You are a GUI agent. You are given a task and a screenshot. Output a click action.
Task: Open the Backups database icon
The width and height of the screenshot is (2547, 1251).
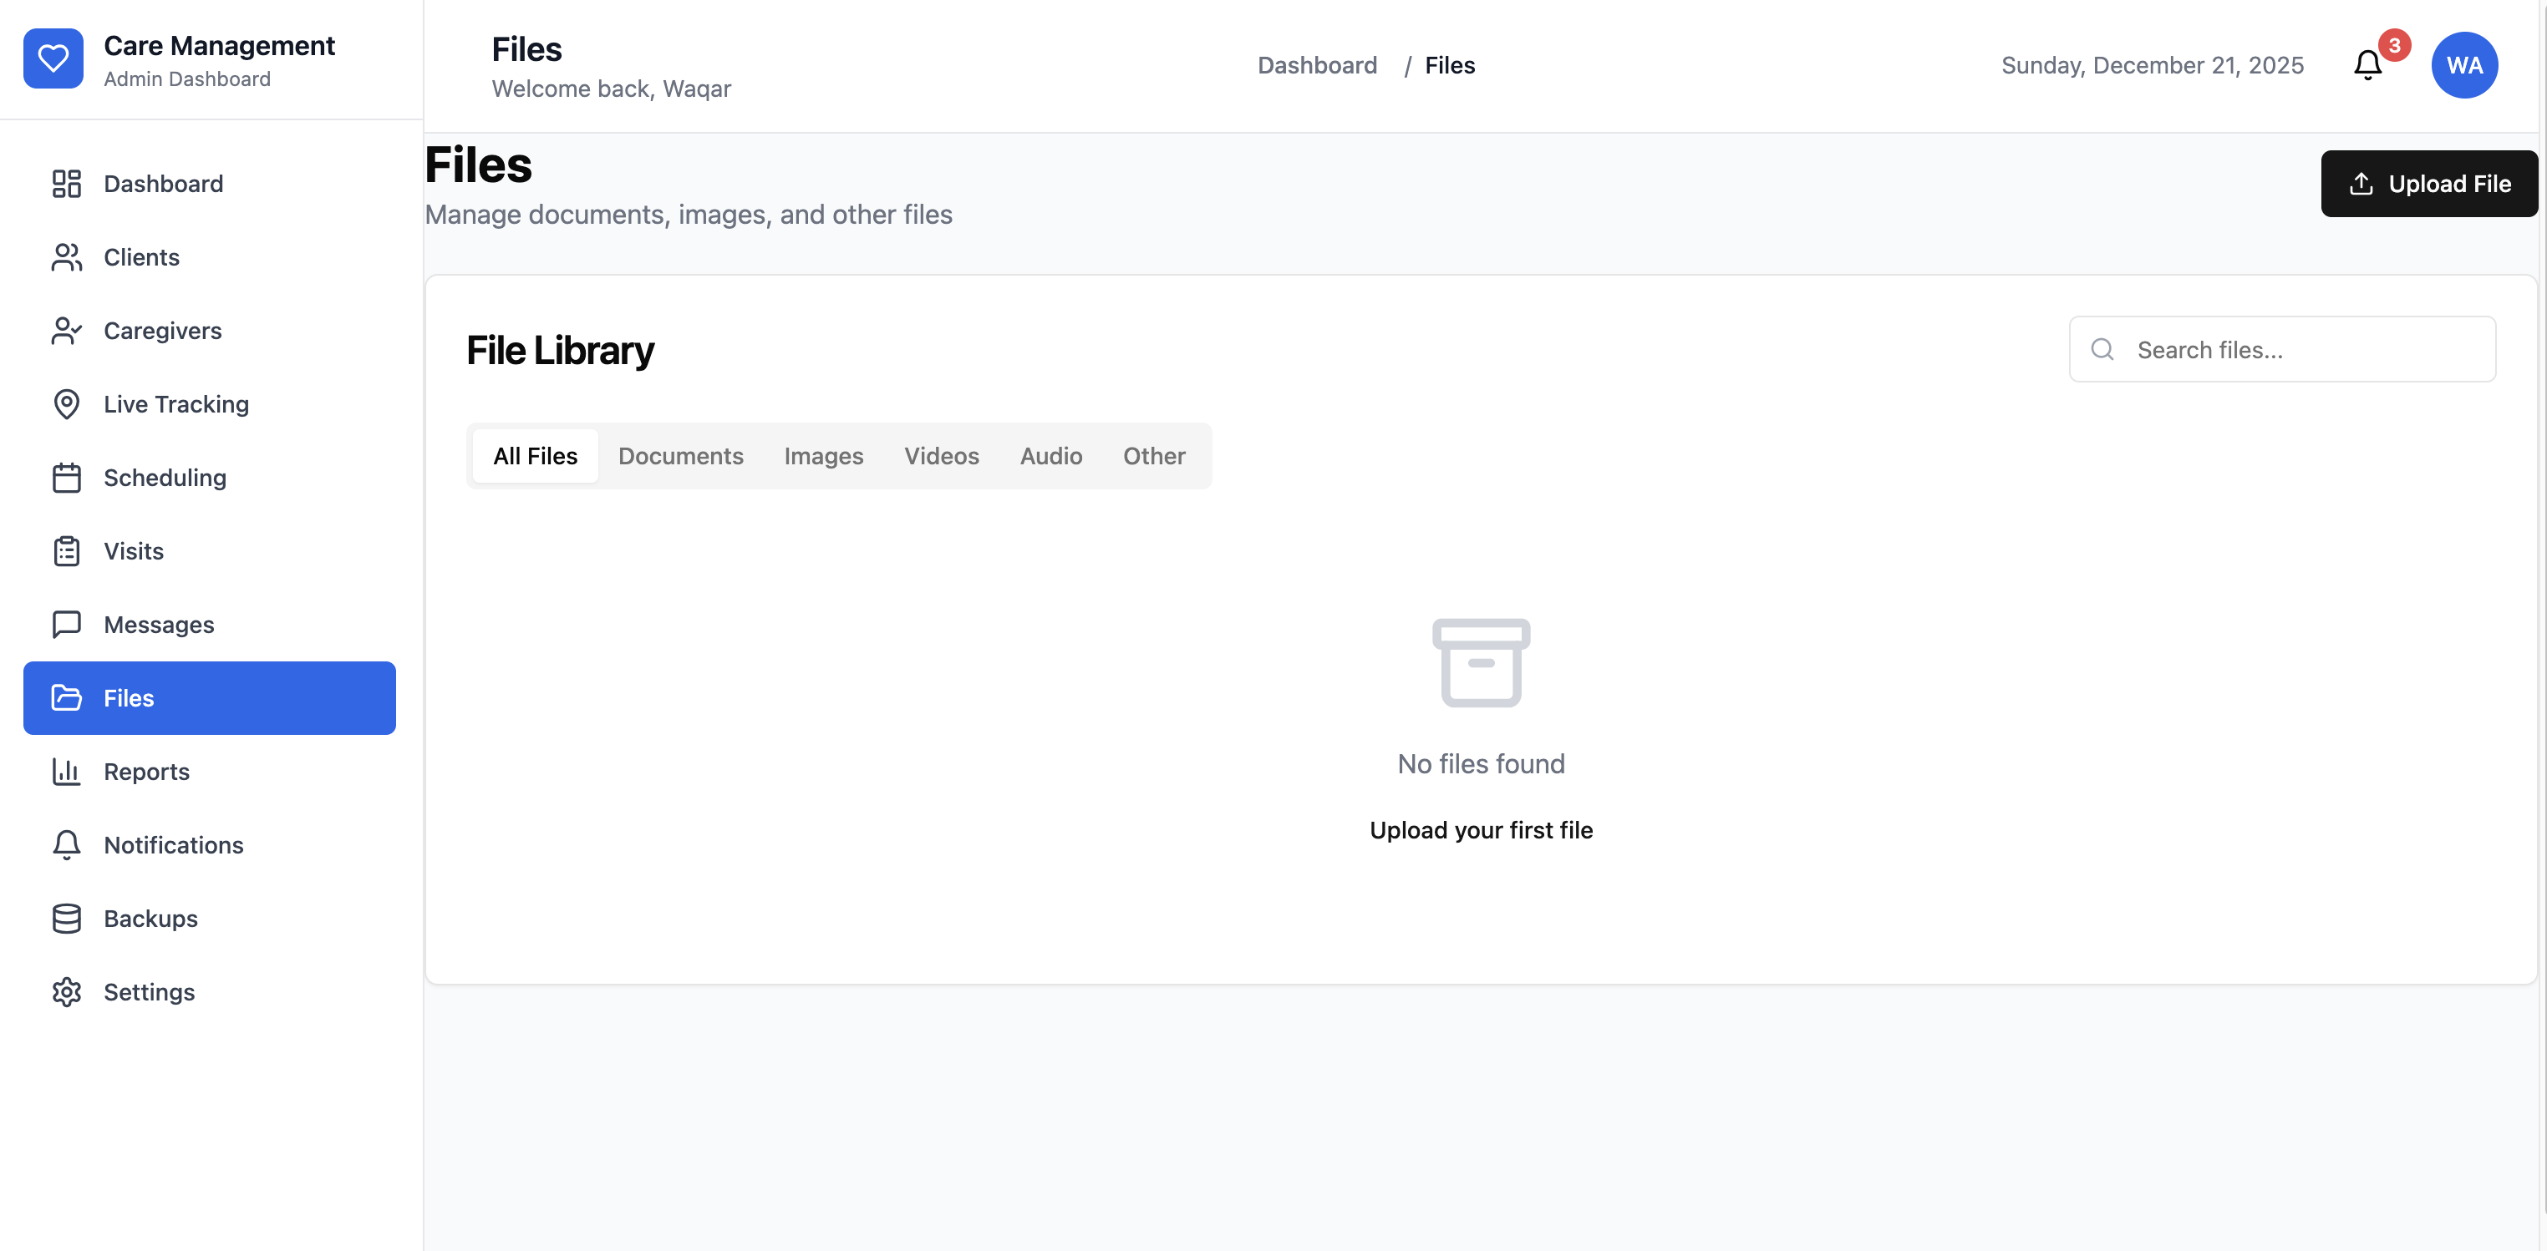coord(66,918)
